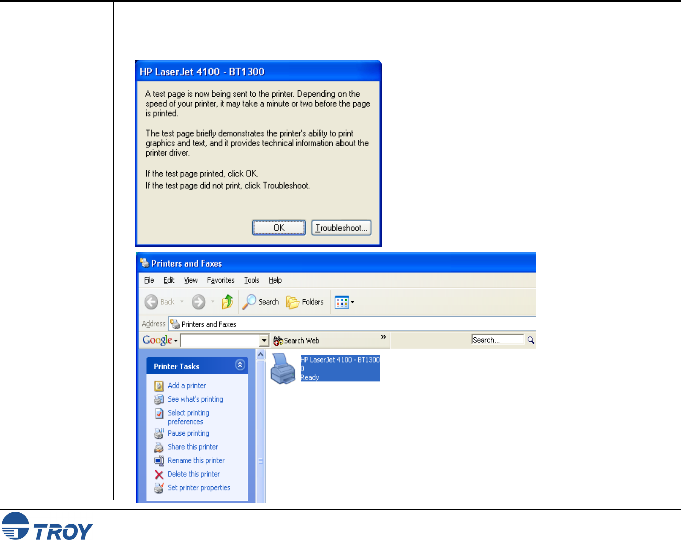Click the magnifying glass search icon

[x=531, y=340]
